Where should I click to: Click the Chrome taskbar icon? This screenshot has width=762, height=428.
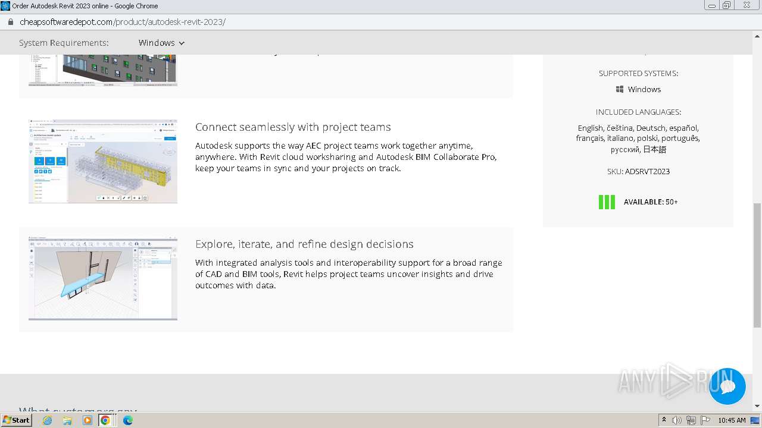[x=105, y=420]
